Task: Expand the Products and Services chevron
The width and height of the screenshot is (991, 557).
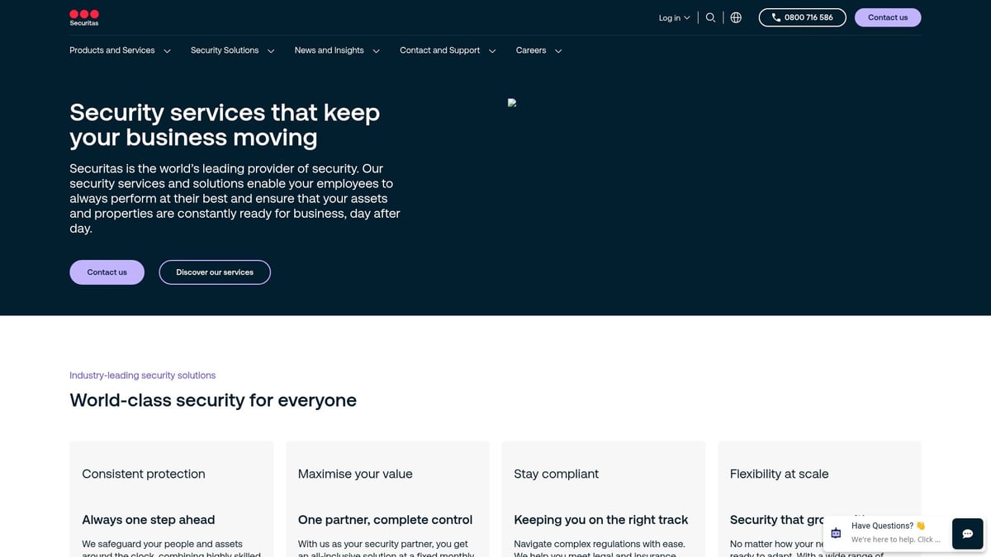Action: [x=167, y=51]
